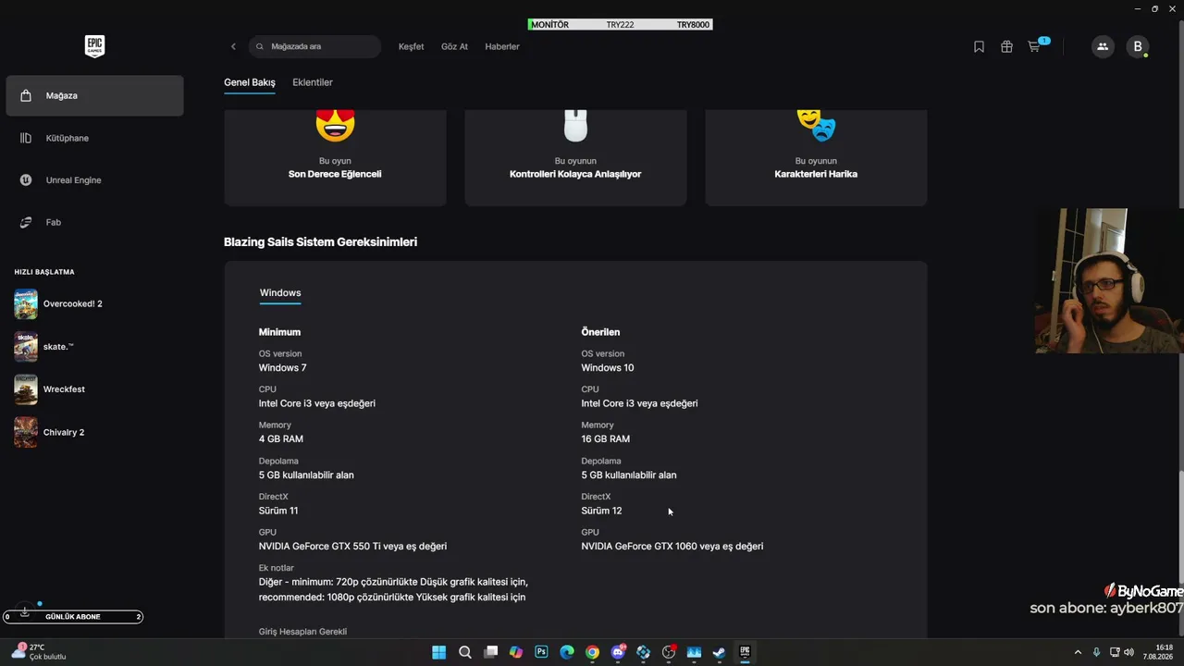
Task: Click the Sürüm 12 DirectX value
Action: [601, 511]
